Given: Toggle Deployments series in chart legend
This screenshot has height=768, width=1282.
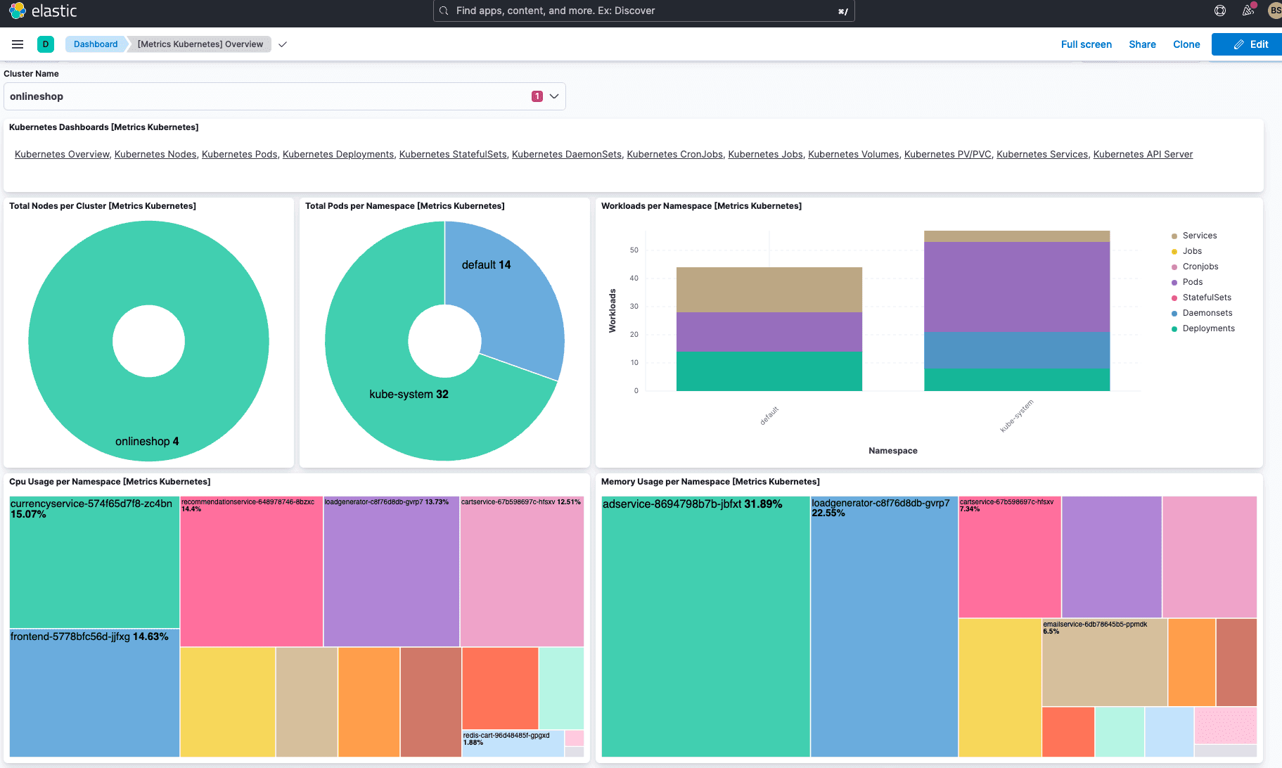Looking at the screenshot, I should tap(1208, 328).
